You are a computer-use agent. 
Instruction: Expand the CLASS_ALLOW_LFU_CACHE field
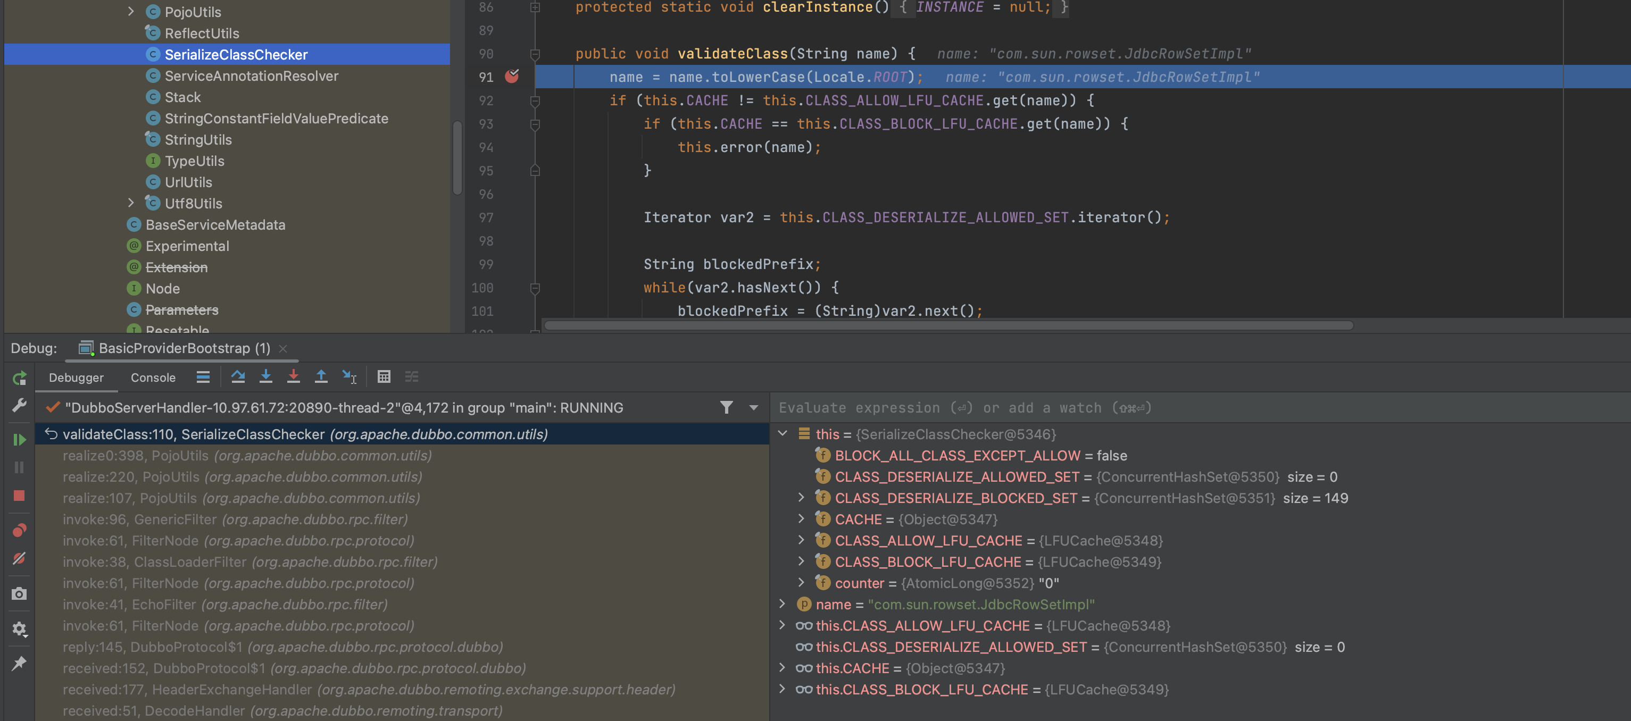coord(801,540)
